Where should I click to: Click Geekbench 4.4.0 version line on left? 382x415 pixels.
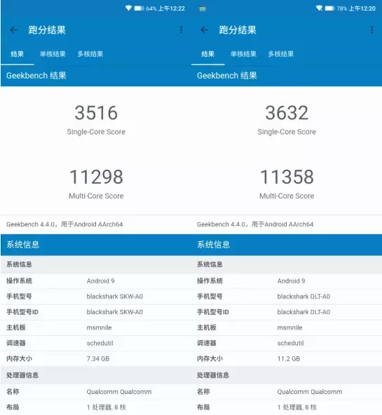coord(64,224)
